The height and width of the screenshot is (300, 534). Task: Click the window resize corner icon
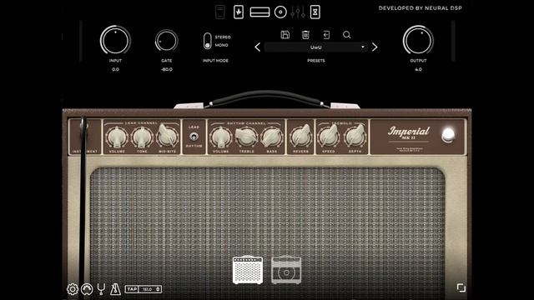[x=461, y=287]
